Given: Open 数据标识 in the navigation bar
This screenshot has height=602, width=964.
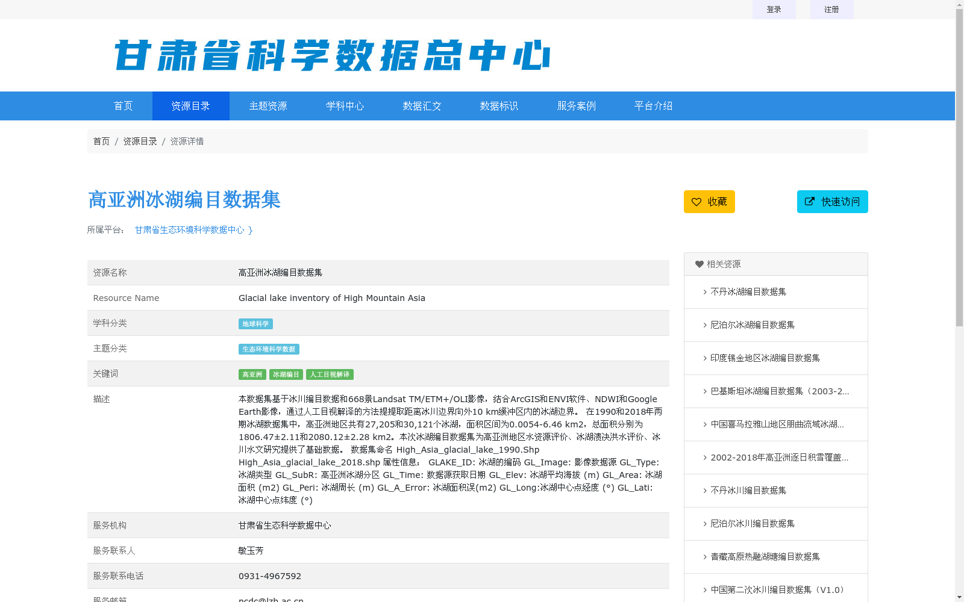Looking at the screenshot, I should pyautogui.click(x=499, y=106).
